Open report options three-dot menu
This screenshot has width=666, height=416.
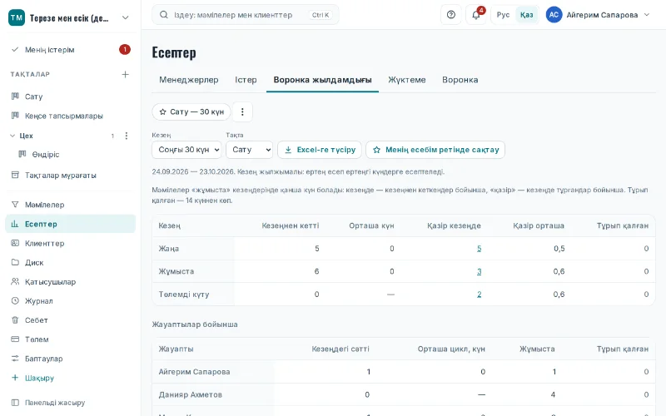pos(242,111)
